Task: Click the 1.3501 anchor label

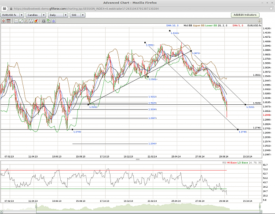Action: [153, 79]
